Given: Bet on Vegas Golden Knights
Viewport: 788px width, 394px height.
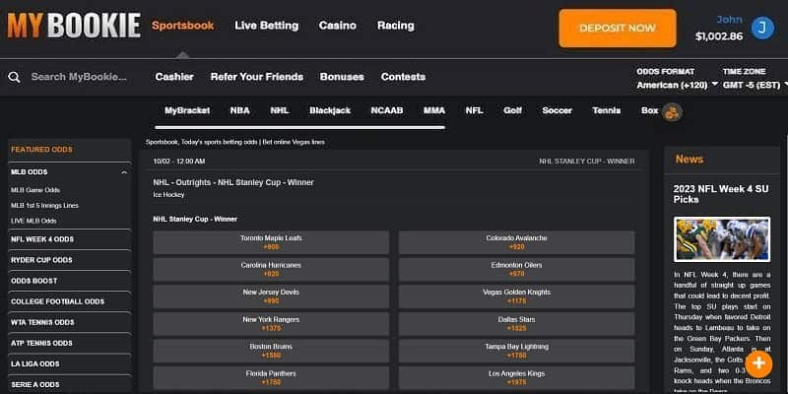Looking at the screenshot, I should tap(516, 297).
